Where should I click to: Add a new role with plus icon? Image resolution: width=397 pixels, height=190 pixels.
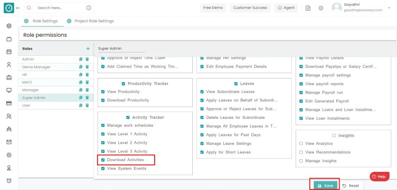coord(88,49)
